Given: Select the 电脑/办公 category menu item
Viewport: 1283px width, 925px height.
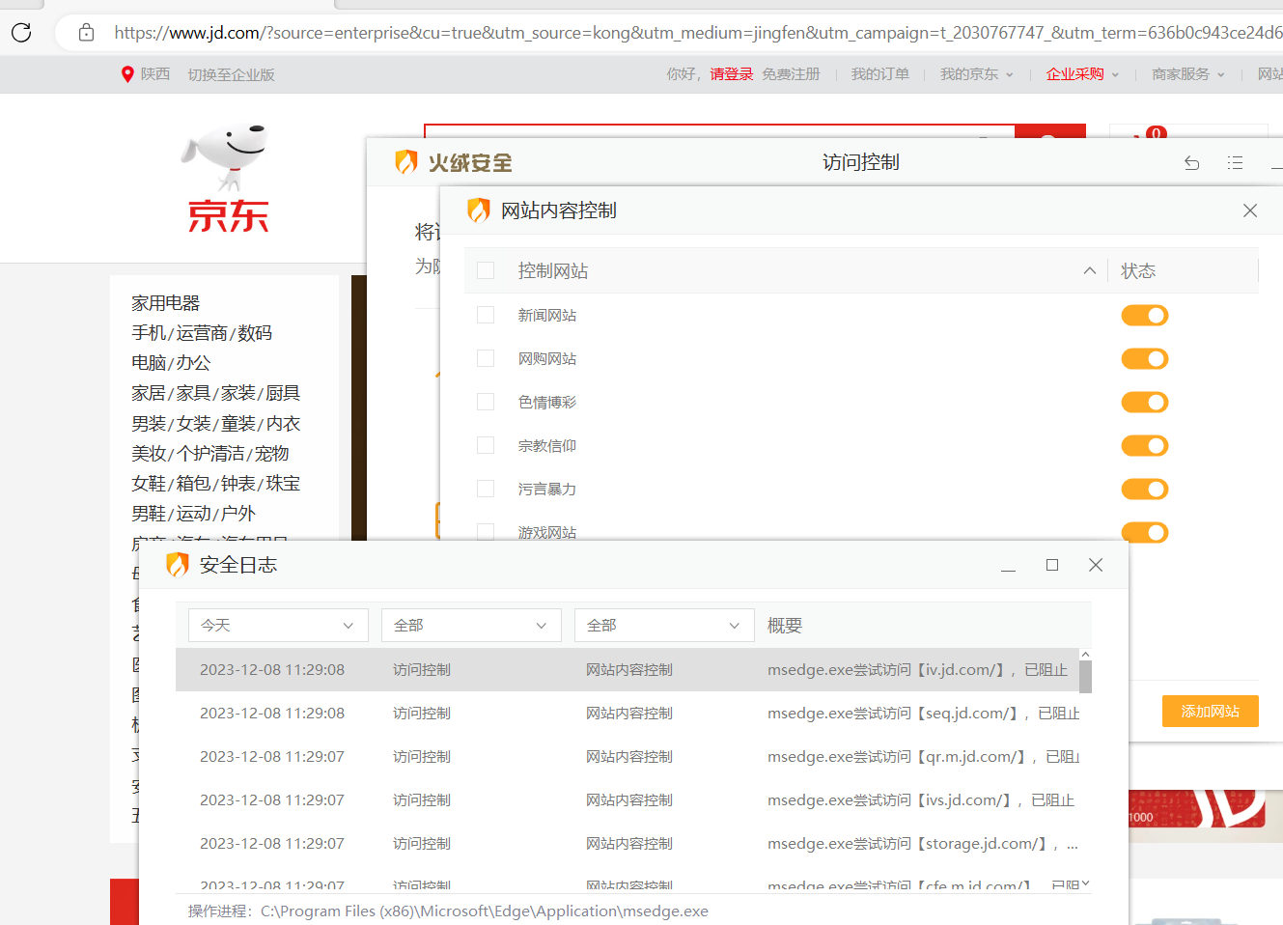Looking at the screenshot, I should coord(171,363).
